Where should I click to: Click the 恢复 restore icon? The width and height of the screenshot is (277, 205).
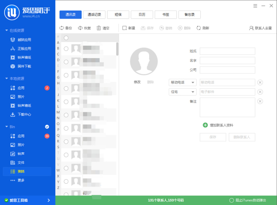[80, 28]
